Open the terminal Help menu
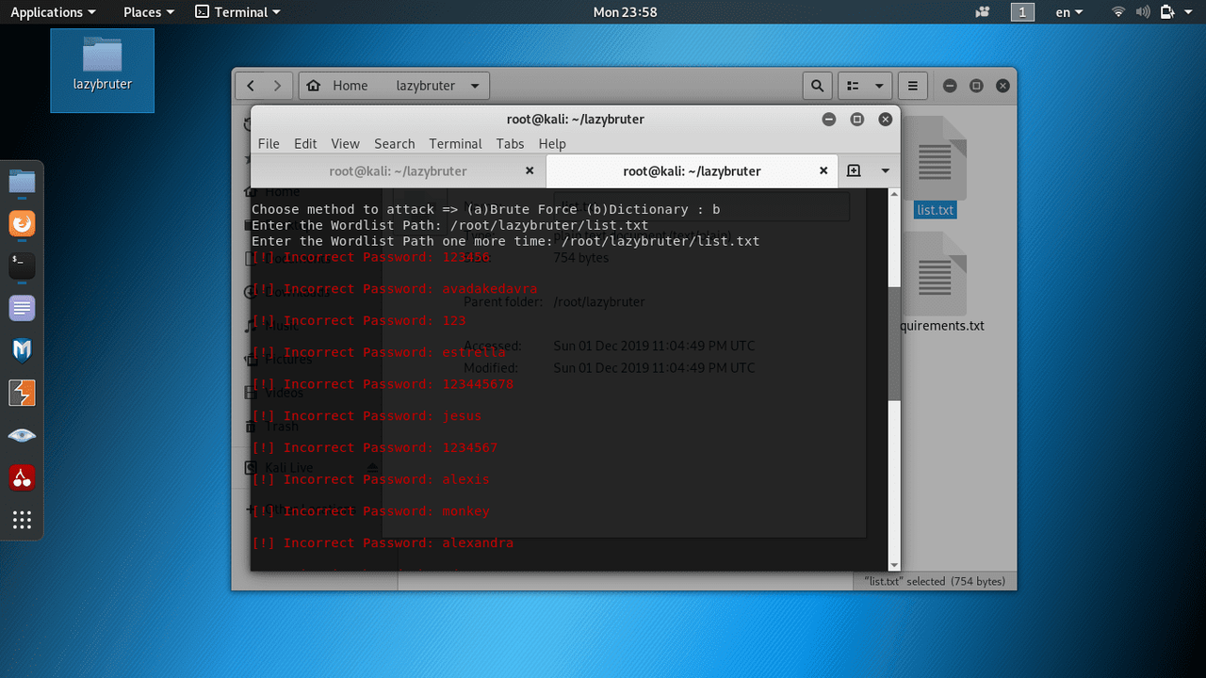 pyautogui.click(x=552, y=143)
